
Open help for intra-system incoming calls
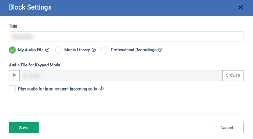click(x=101, y=88)
